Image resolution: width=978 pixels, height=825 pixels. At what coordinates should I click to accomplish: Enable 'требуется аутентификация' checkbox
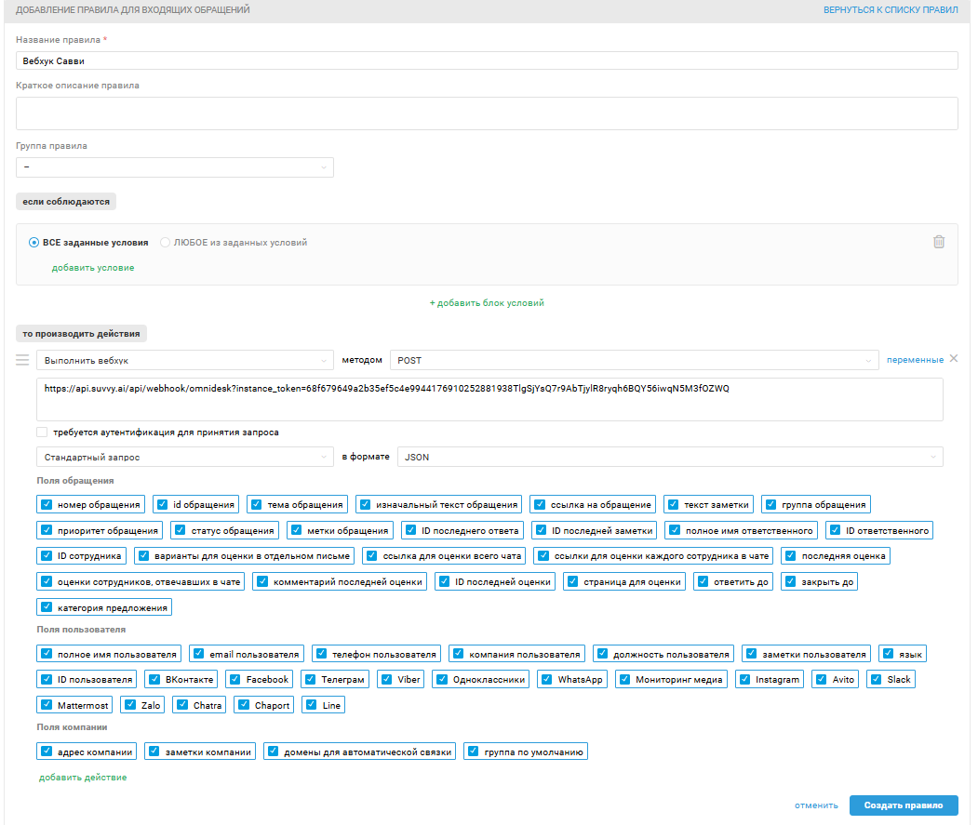click(42, 432)
